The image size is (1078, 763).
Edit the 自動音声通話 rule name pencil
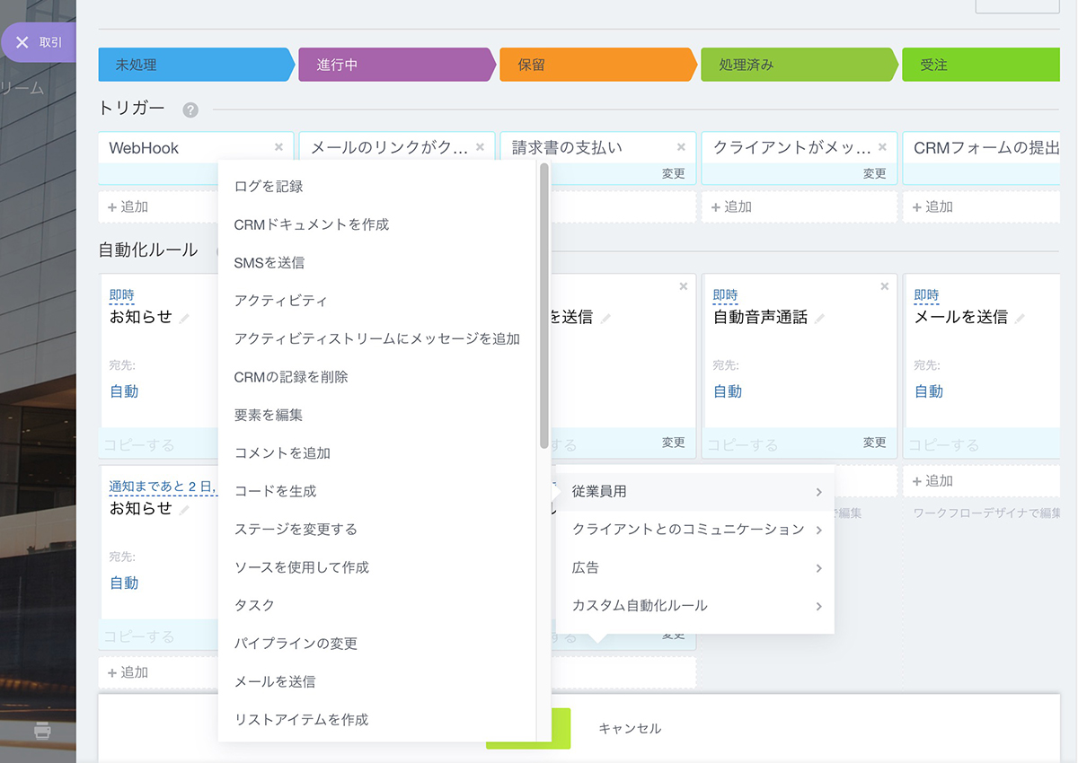click(x=819, y=318)
